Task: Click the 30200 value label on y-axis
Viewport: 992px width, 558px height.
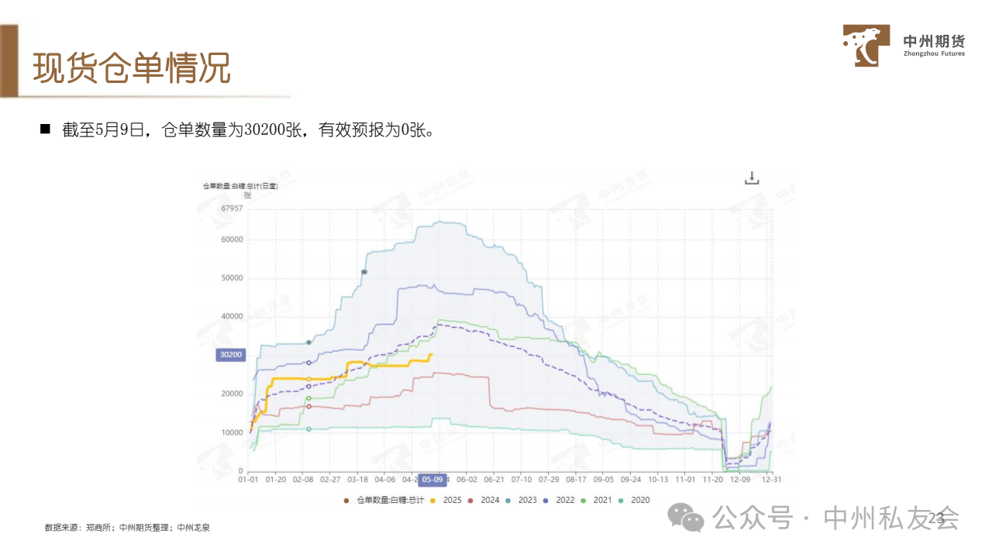Action: [x=230, y=355]
